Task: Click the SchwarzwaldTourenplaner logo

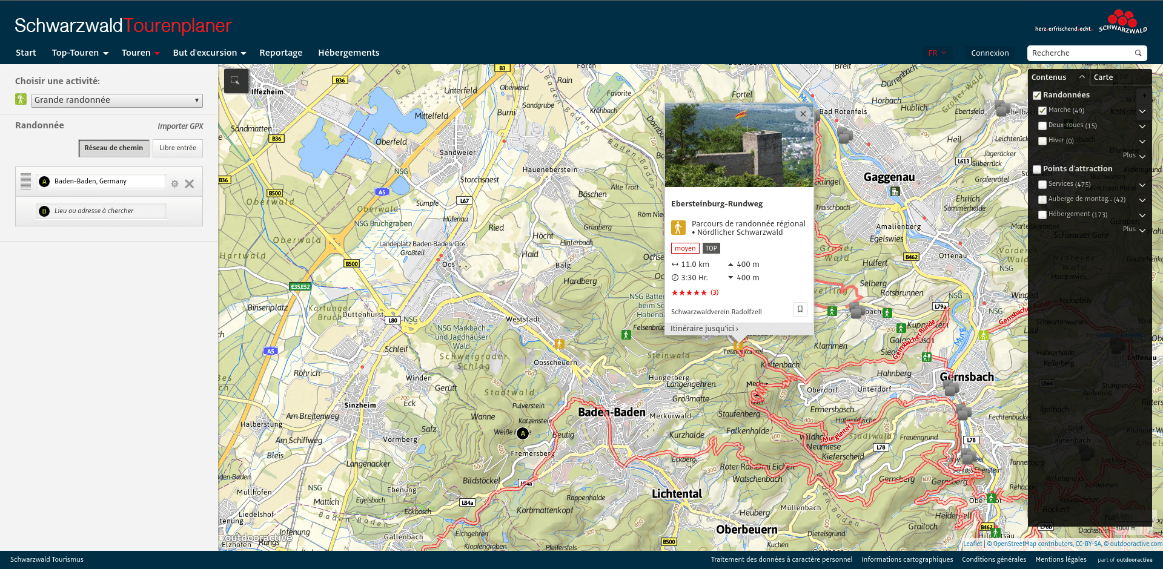Action: click(123, 25)
